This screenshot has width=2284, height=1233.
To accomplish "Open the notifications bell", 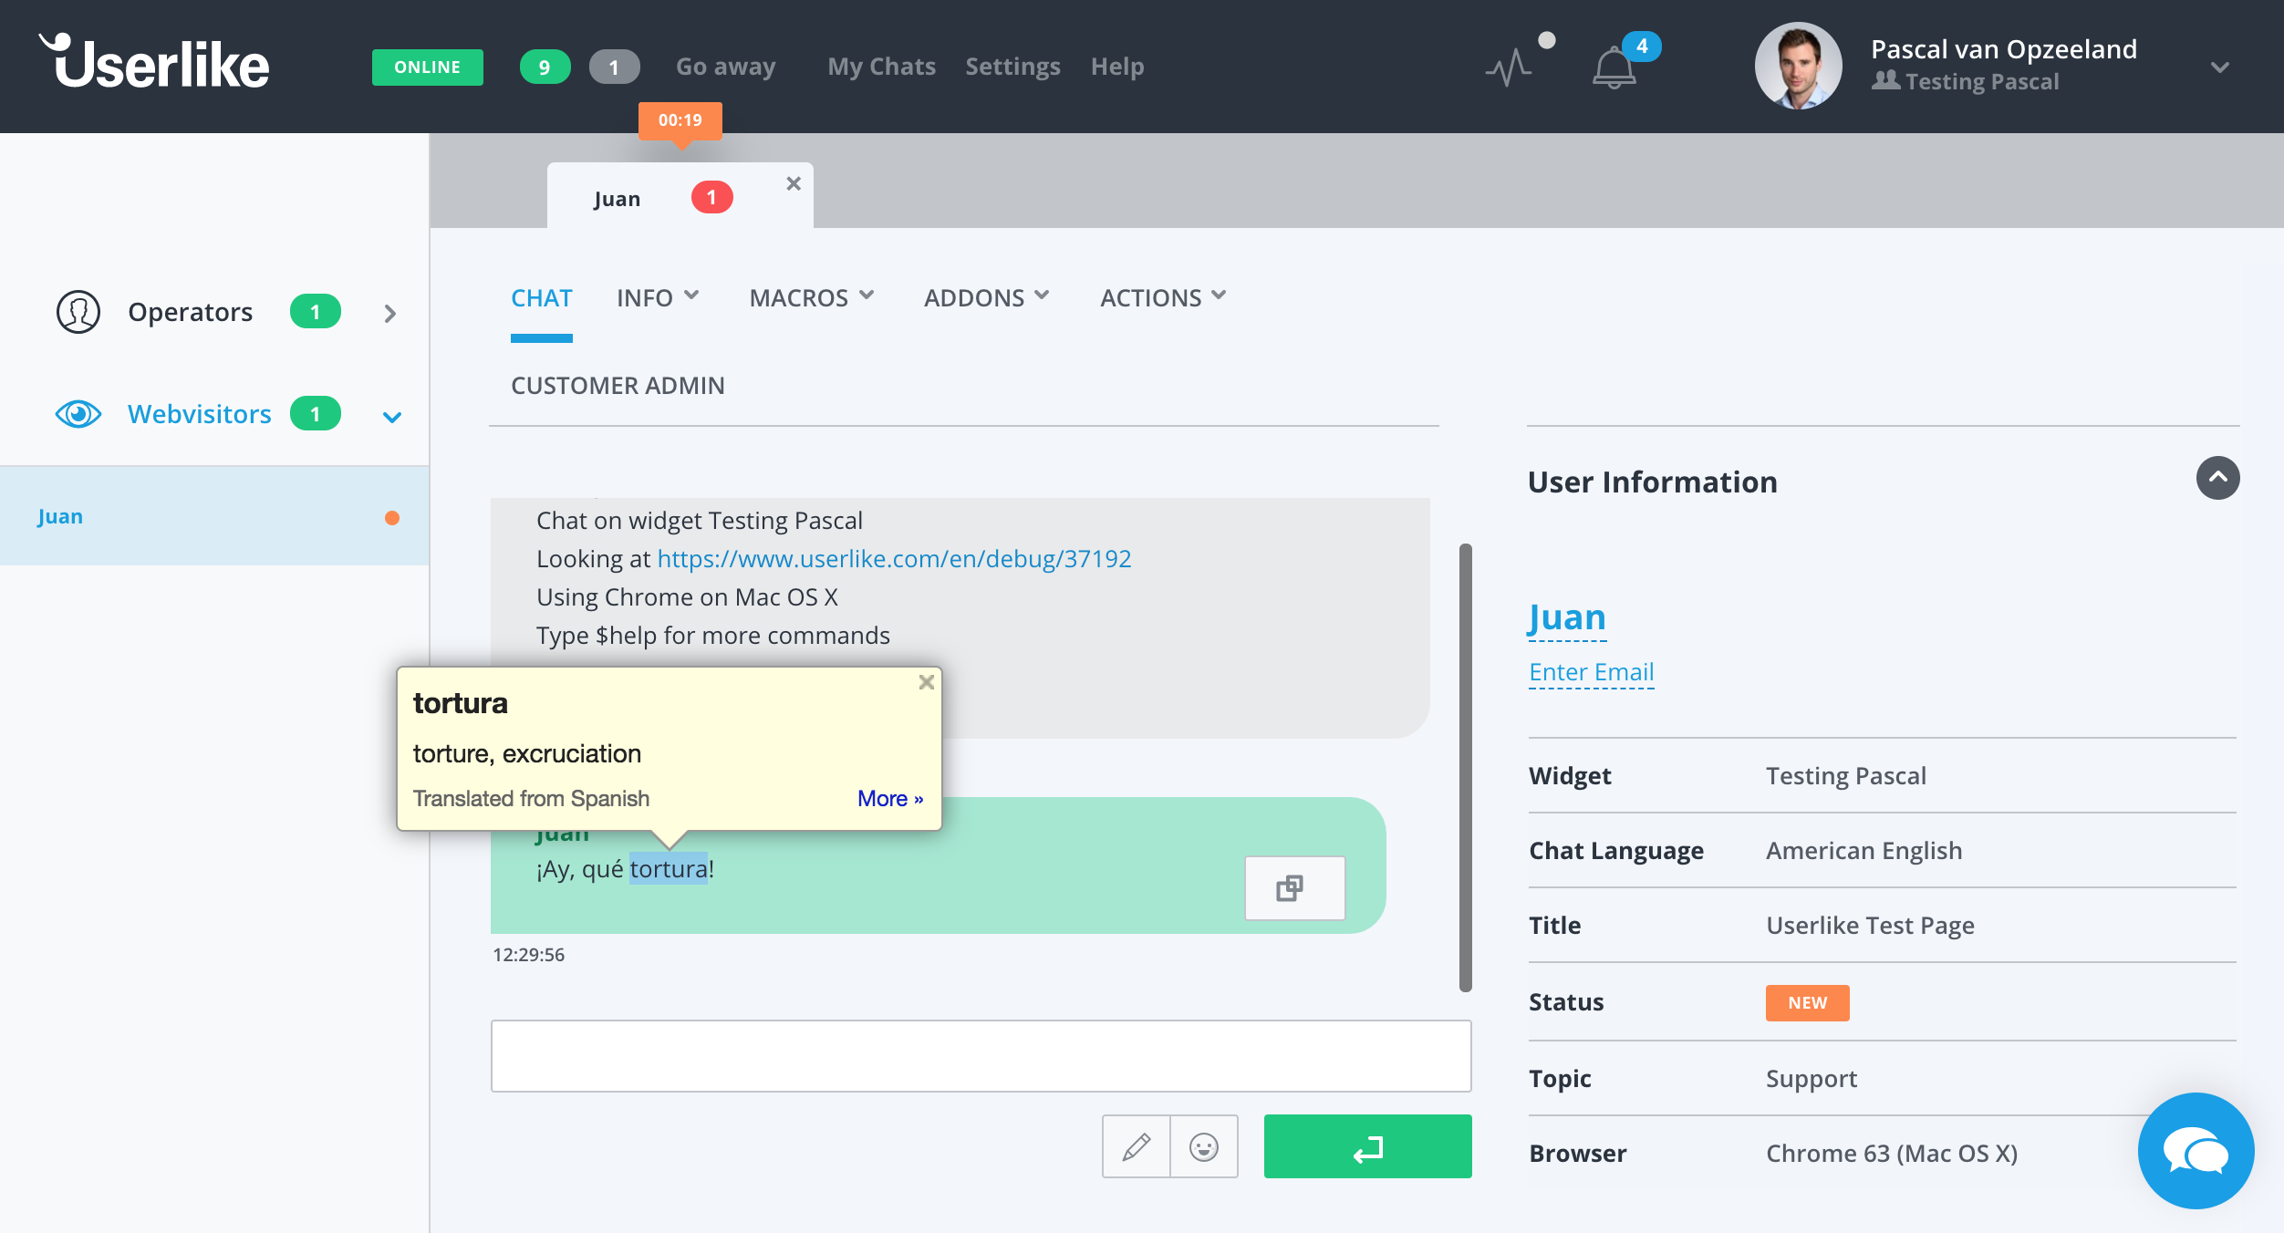I will (x=1614, y=68).
